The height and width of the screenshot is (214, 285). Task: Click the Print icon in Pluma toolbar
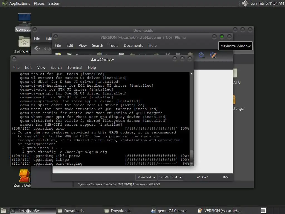click(121, 54)
